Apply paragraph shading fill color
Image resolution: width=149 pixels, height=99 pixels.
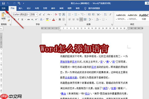point(97,20)
